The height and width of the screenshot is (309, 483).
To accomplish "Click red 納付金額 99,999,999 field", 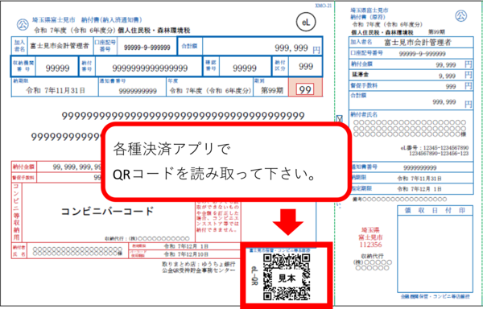I will click(x=77, y=167).
